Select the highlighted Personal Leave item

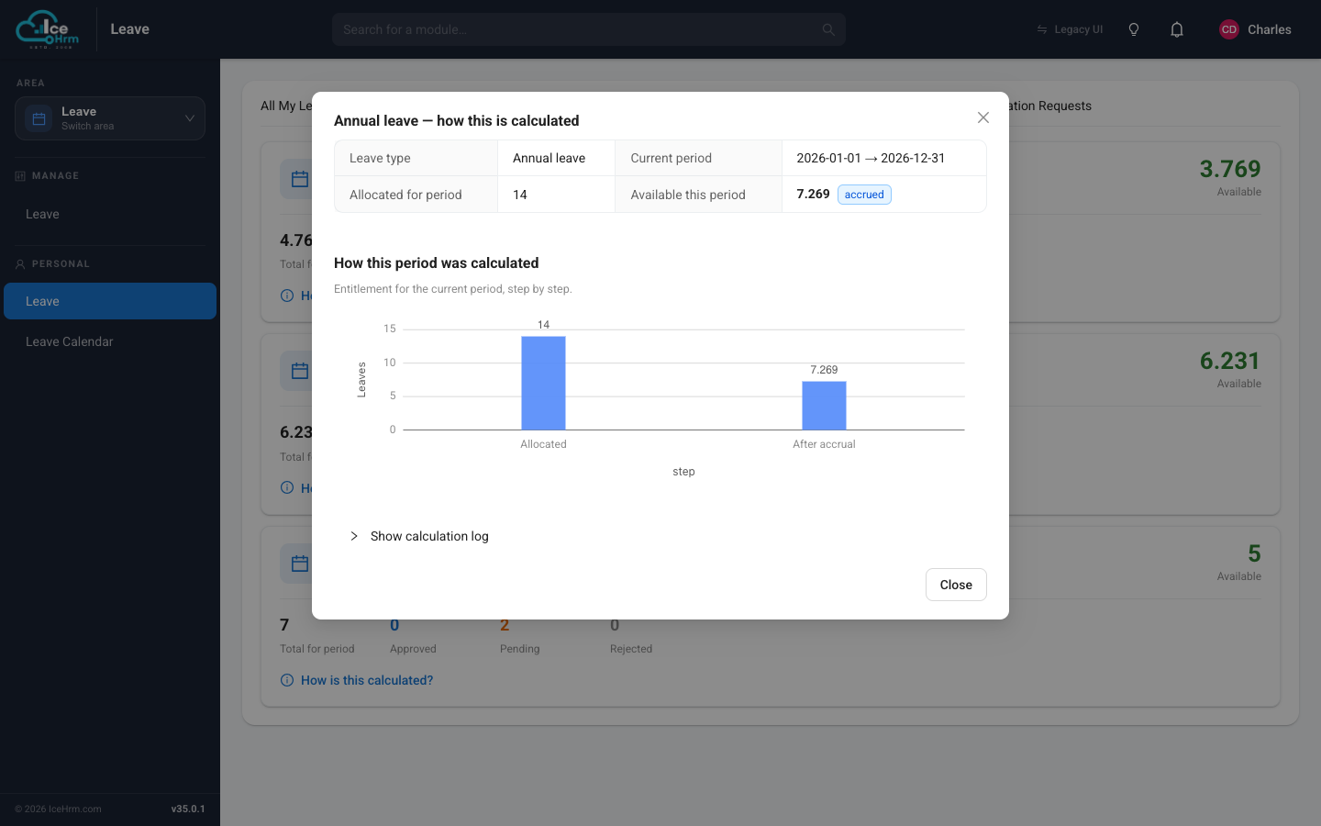click(110, 301)
